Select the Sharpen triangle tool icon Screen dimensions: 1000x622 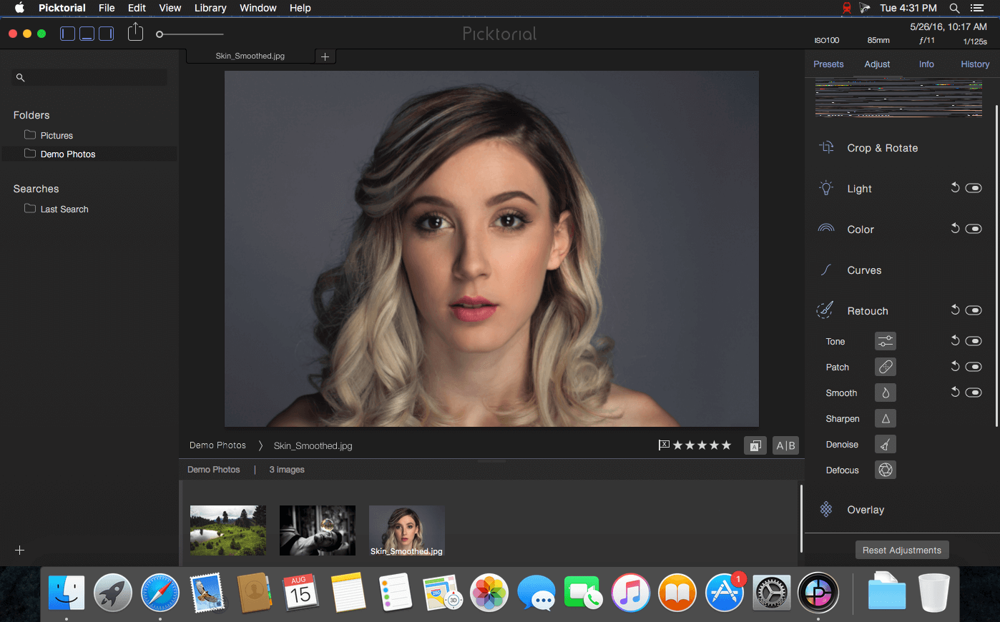(x=886, y=418)
